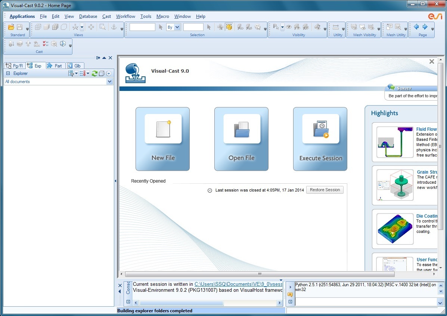Click the gray mold block Cast icon
The image size is (447, 316).
(20, 44)
